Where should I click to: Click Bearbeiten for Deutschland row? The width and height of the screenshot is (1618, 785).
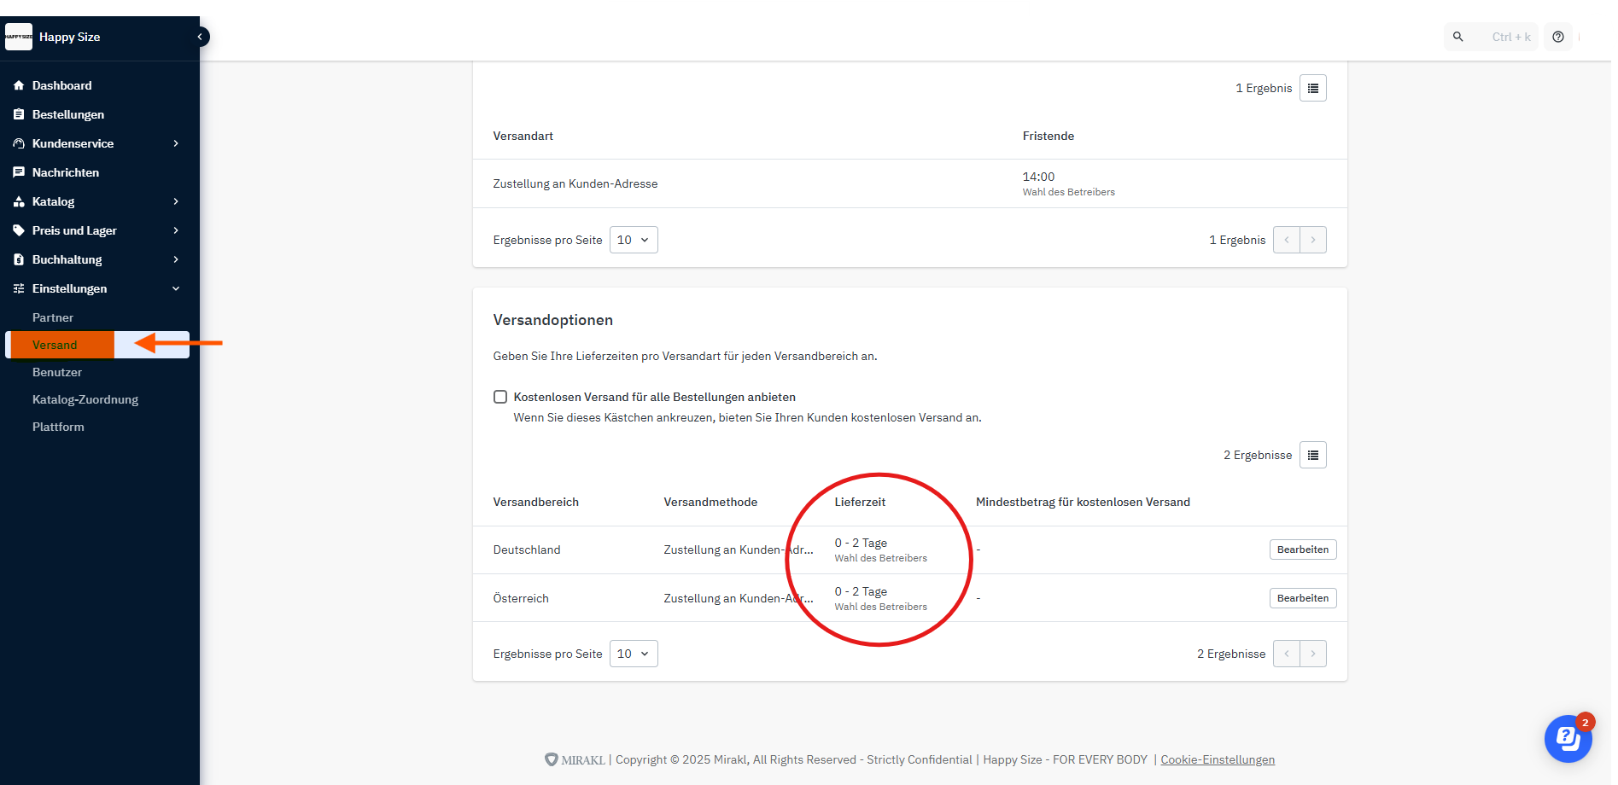pos(1302,549)
